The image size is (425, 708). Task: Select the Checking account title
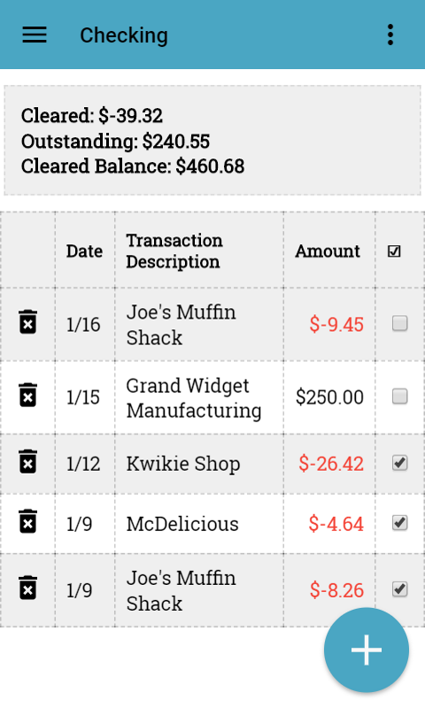click(124, 35)
